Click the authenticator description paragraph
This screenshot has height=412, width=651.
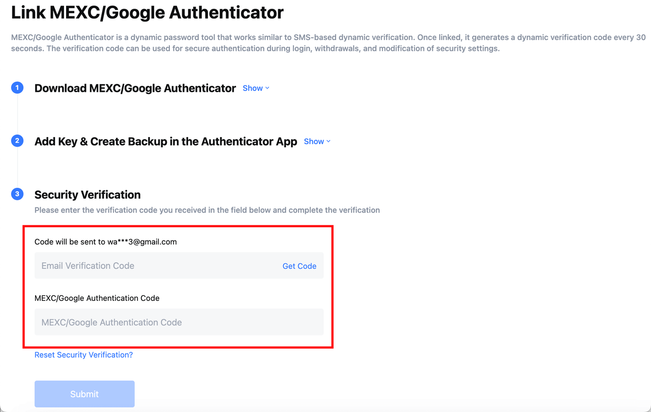click(x=325, y=43)
